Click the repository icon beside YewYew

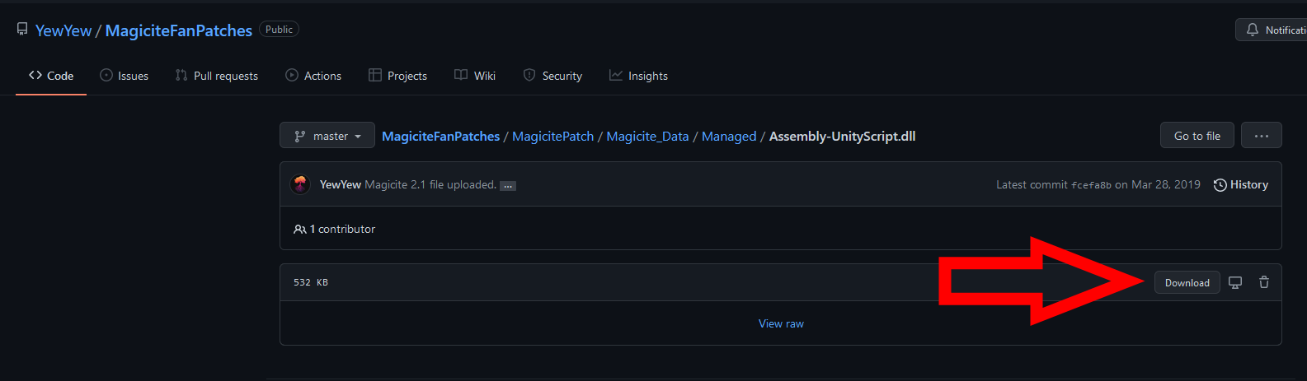[x=22, y=30]
